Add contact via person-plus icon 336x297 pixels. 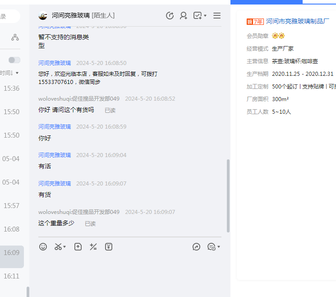tap(184, 16)
